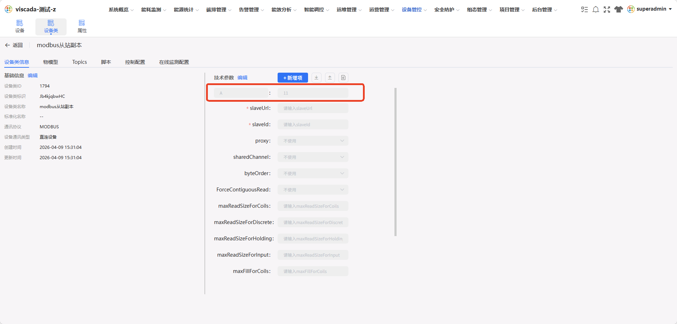Click the maxReadSizeForHolding input field
Image resolution: width=677 pixels, height=324 pixels.
[313, 239]
